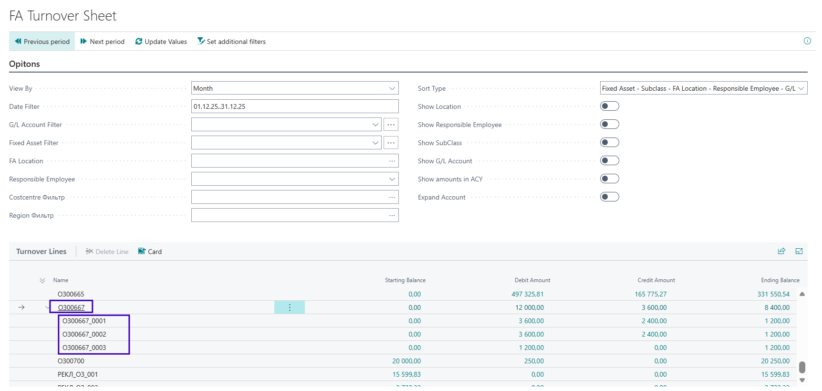This screenshot has width=822, height=391.
Task: Open the O300667 asset link
Action: (x=71, y=307)
